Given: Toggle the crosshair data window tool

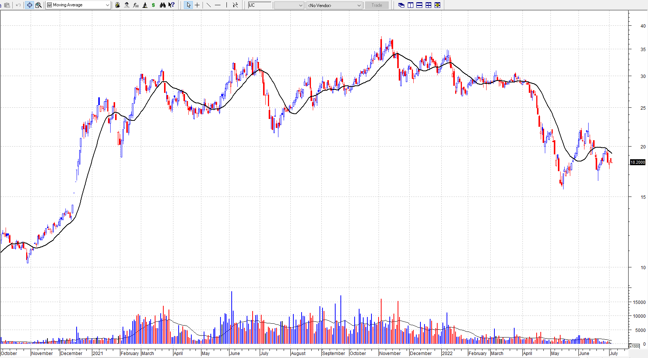Looking at the screenshot, I should click(x=30, y=5).
